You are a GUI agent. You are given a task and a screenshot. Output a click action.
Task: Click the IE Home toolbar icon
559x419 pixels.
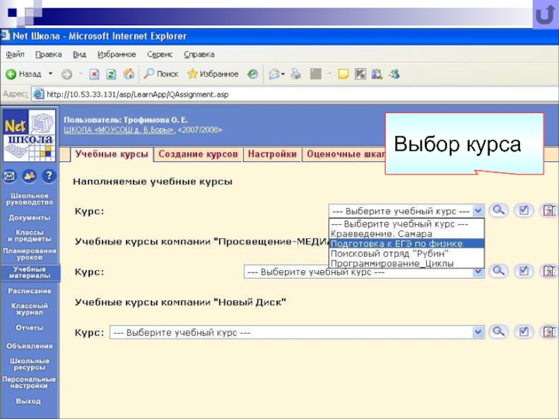129,74
